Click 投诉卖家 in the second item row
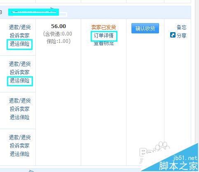The height and width of the screenshot is (172, 199). coord(20,72)
